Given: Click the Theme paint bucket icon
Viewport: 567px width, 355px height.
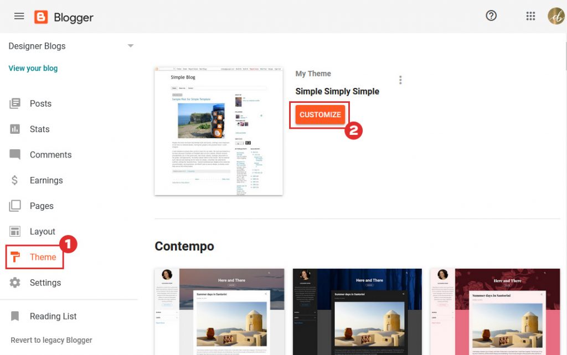Looking at the screenshot, I should pos(15,257).
